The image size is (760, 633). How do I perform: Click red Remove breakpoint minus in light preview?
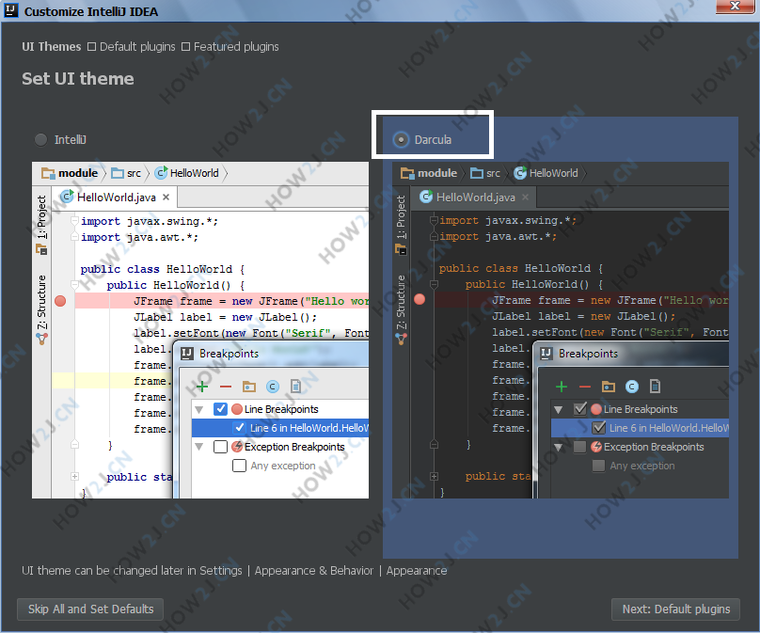226,387
